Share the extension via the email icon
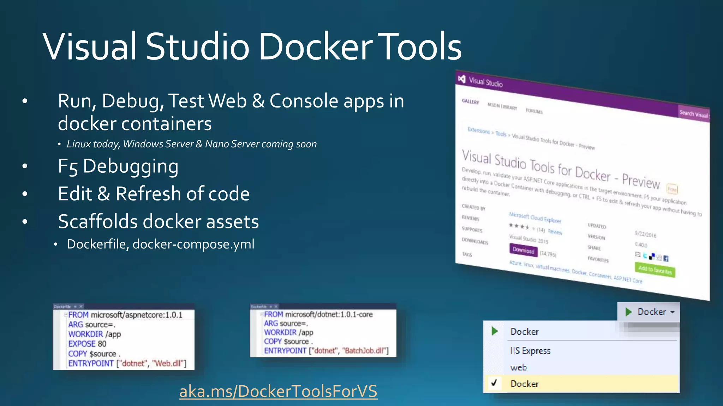This screenshot has width=723, height=406. tap(638, 254)
